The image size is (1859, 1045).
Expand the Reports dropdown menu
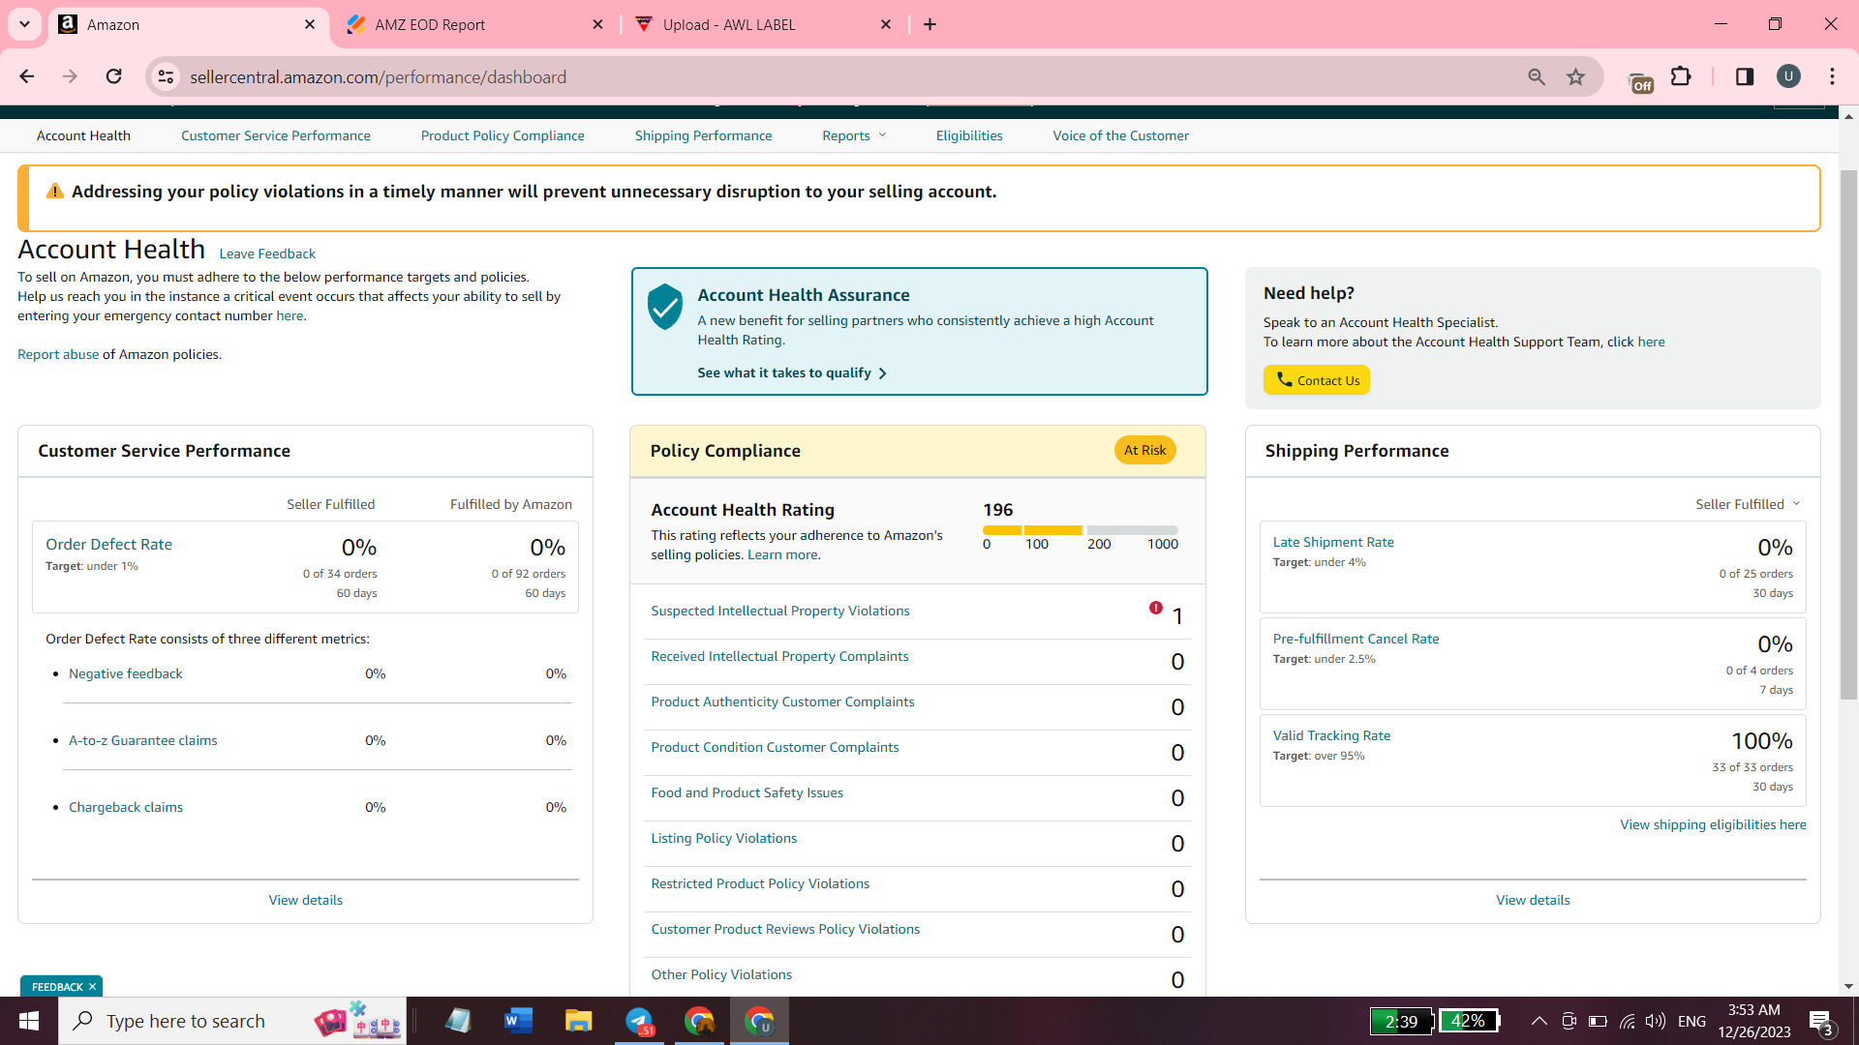(x=854, y=135)
